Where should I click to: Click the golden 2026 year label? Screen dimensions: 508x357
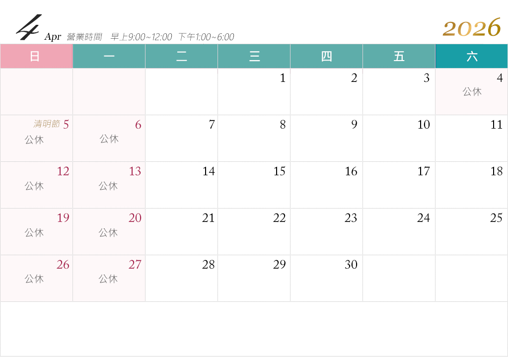(x=471, y=28)
